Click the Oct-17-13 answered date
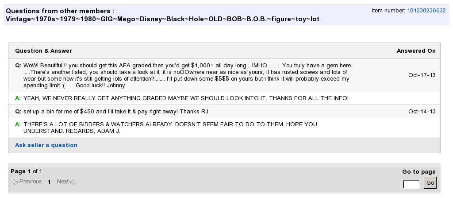453x198 pixels. tap(422, 75)
